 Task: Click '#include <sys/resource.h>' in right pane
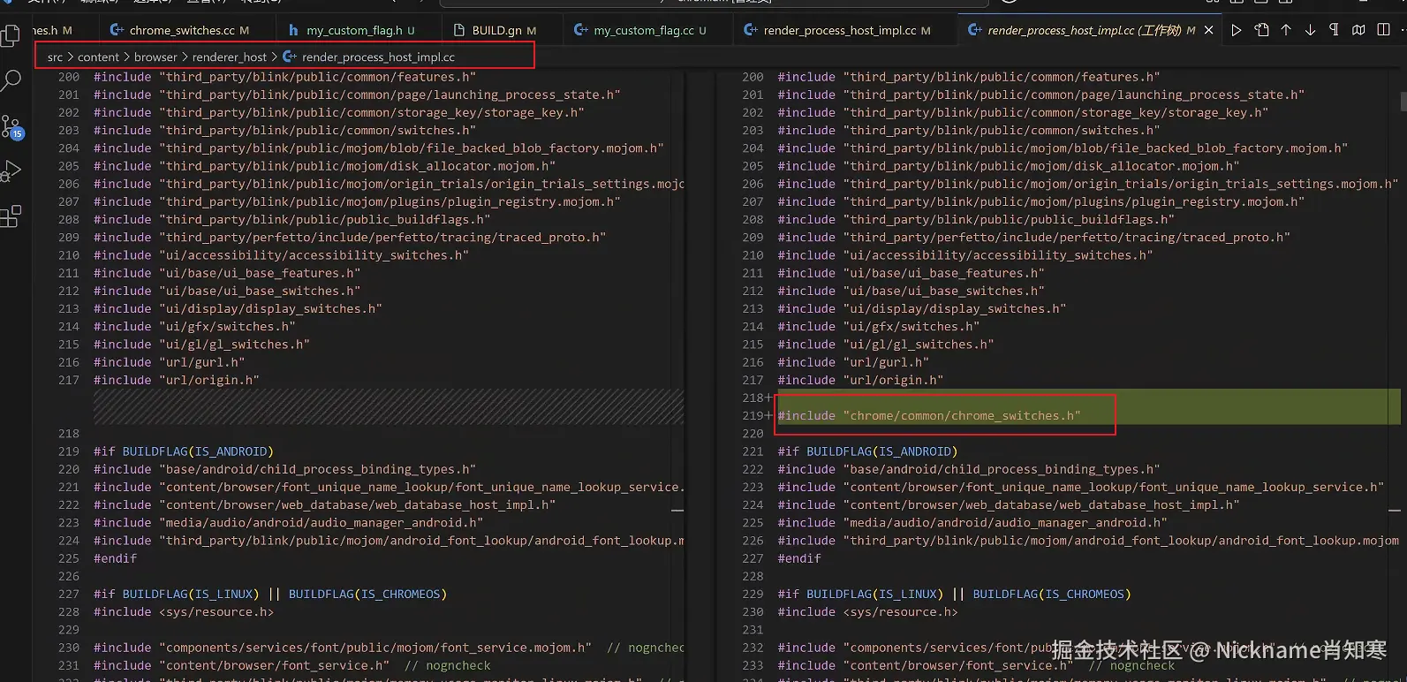[x=867, y=611]
